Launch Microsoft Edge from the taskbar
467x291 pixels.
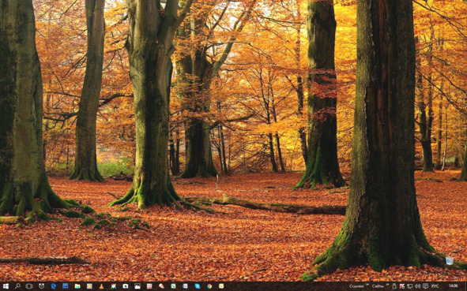pyautogui.click(x=53, y=286)
